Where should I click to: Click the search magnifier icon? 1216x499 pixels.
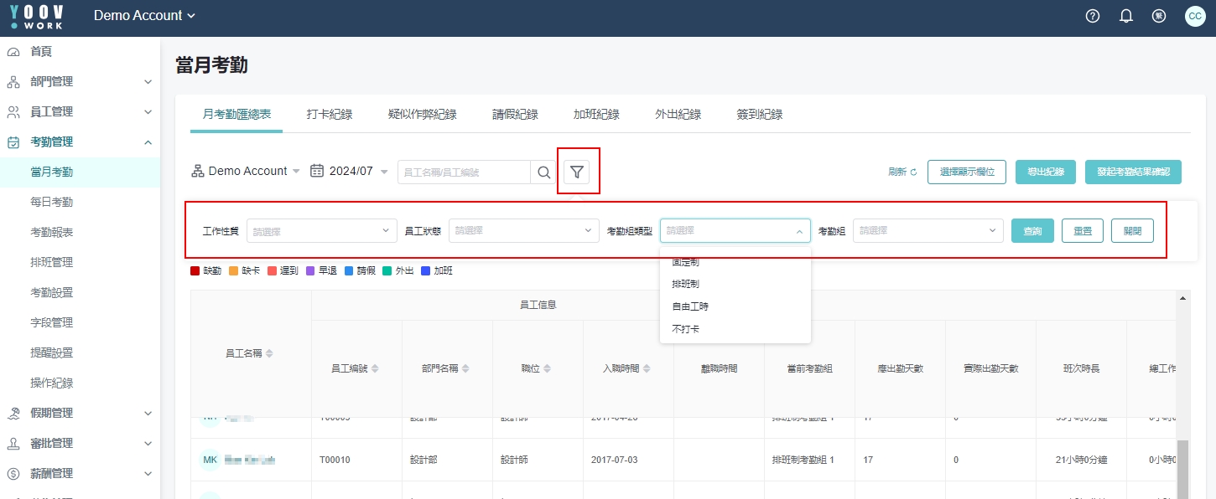coord(543,172)
